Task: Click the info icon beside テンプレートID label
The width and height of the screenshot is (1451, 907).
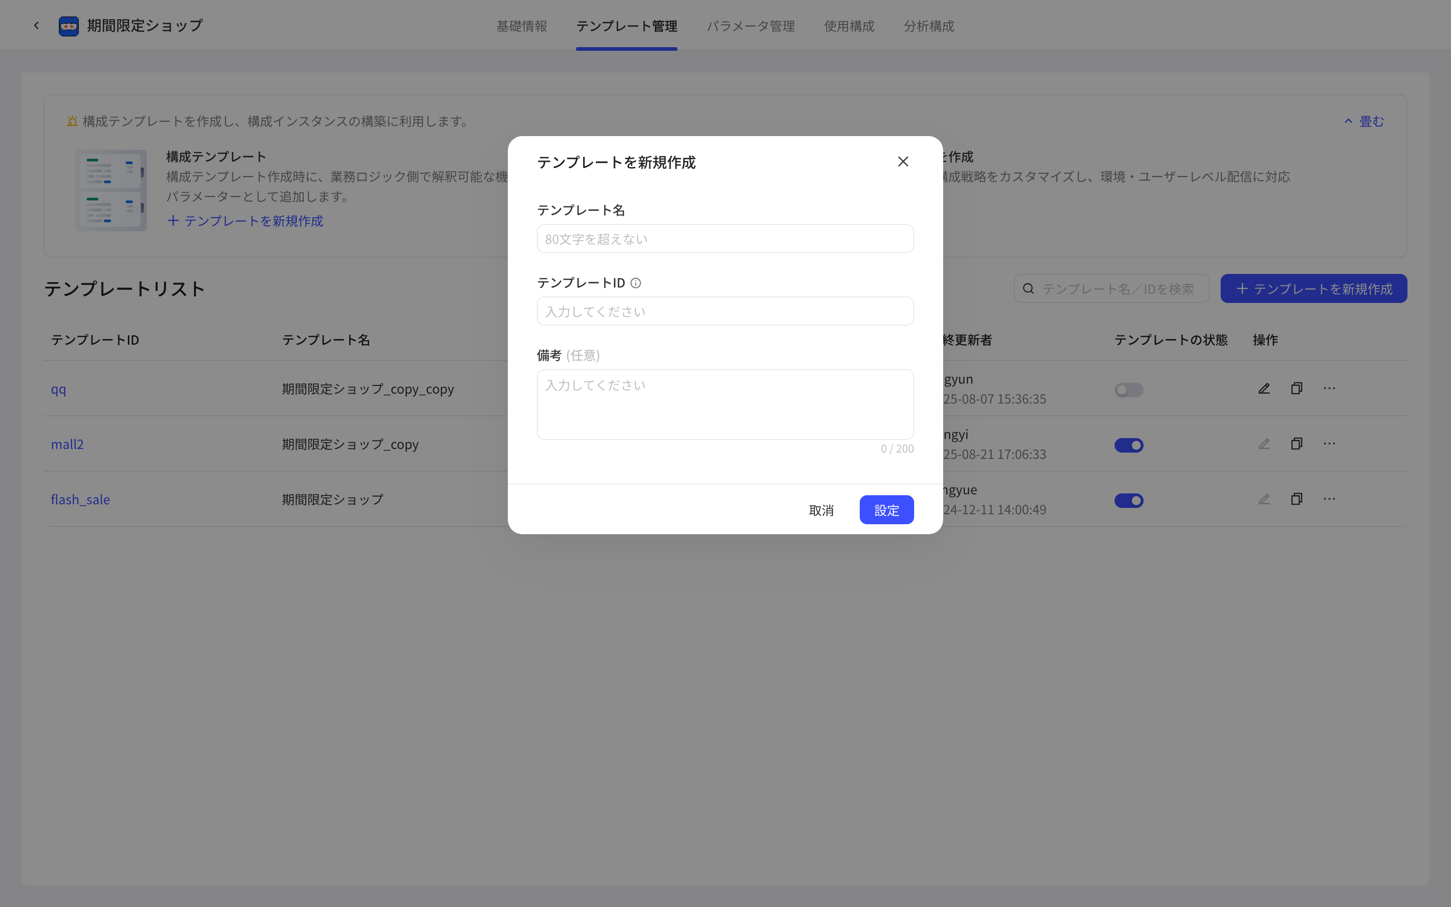Action: click(636, 283)
